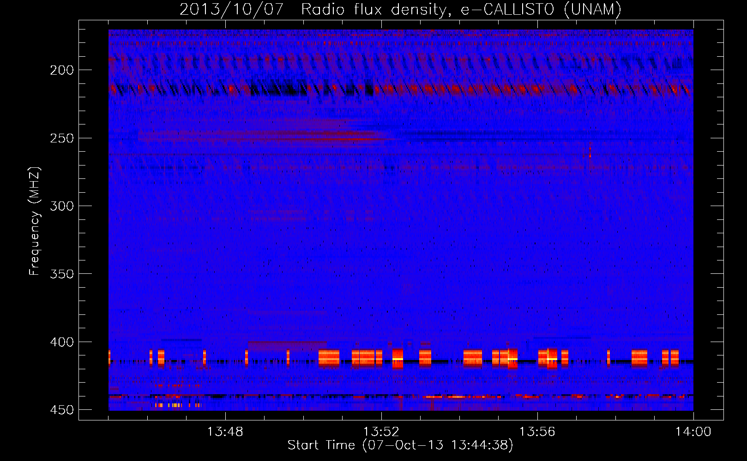
Task: Click the 400 frequency tick label
Action: [62, 342]
